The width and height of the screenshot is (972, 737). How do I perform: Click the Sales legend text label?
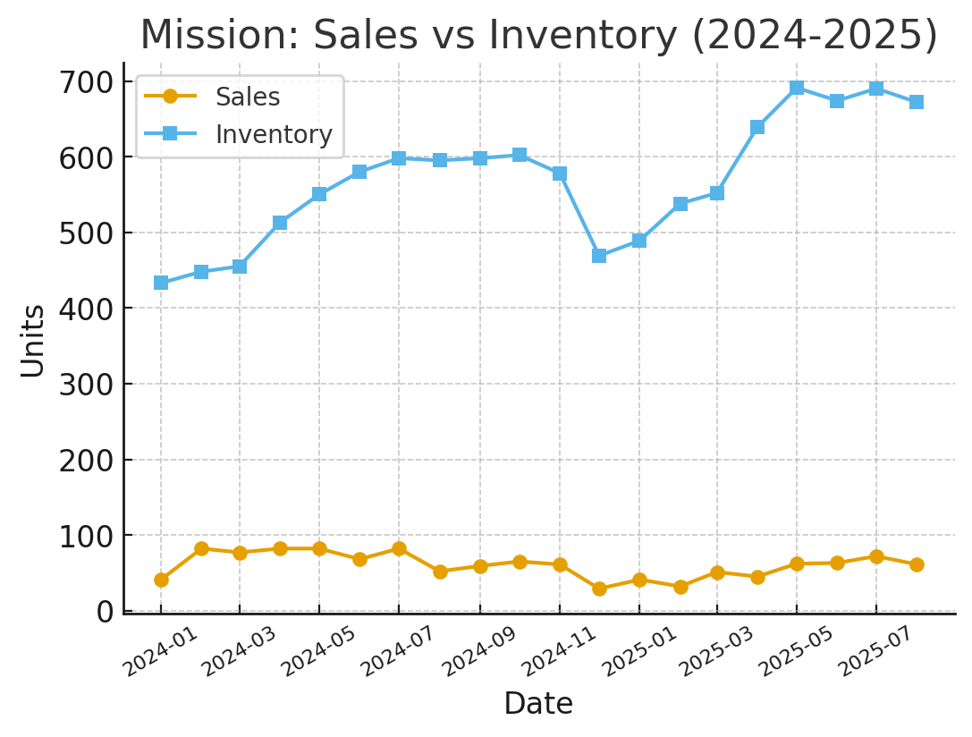[248, 97]
